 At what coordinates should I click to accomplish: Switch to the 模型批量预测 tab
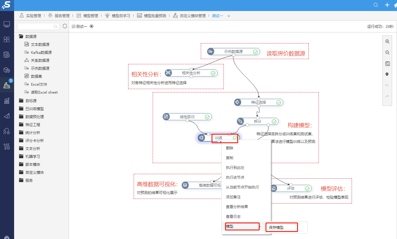(x=152, y=16)
